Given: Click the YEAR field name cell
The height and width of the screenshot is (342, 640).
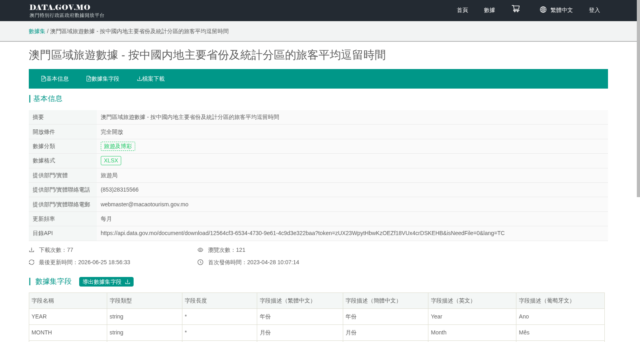Looking at the screenshot, I should tap(68, 316).
